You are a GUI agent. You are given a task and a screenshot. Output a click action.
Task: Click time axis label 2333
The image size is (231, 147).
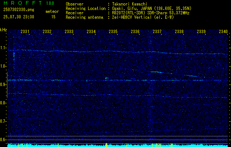[69, 32]
